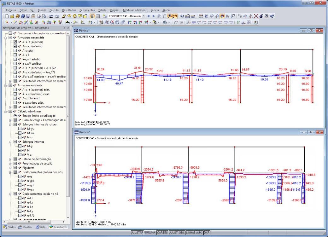Toggle AJUST. OBJ. in status bar

click(177, 232)
